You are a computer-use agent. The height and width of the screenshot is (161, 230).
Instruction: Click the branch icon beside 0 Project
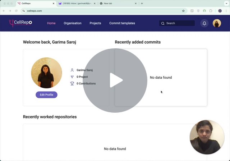[72, 77]
